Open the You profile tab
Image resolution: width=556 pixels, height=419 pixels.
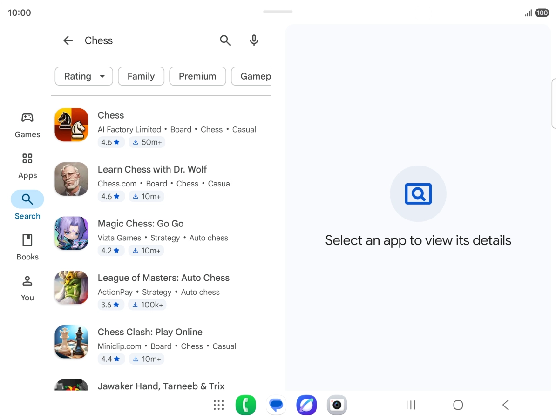pos(27,289)
